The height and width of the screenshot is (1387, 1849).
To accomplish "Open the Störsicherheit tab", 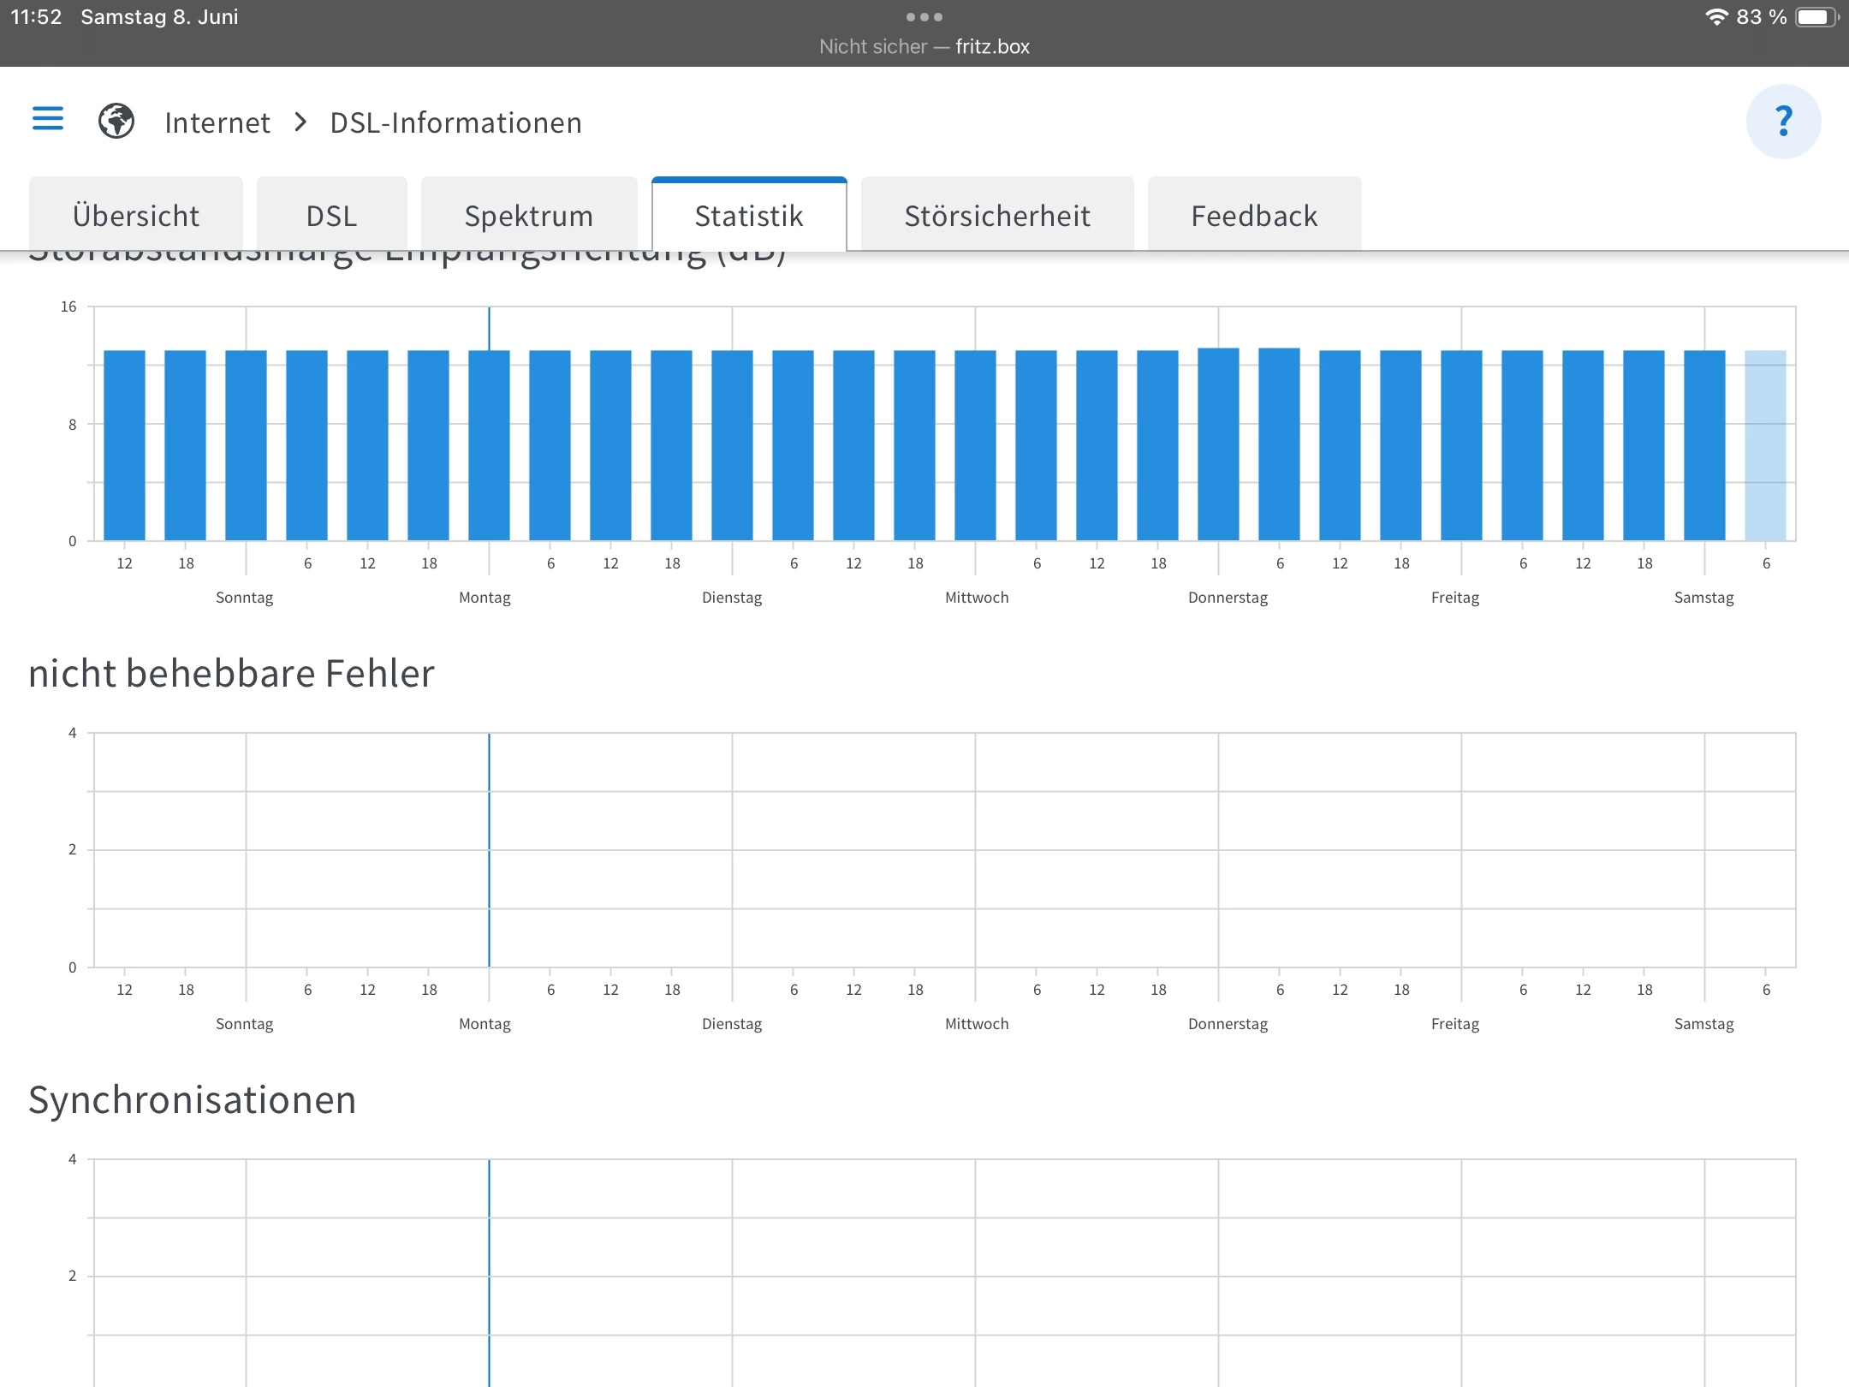I will pyautogui.click(x=997, y=216).
